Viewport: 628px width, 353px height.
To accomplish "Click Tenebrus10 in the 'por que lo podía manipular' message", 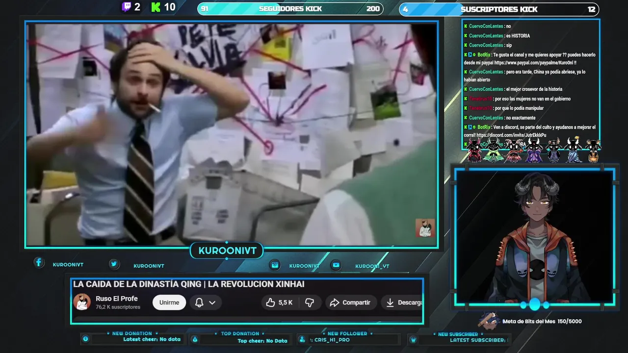I will point(481,108).
